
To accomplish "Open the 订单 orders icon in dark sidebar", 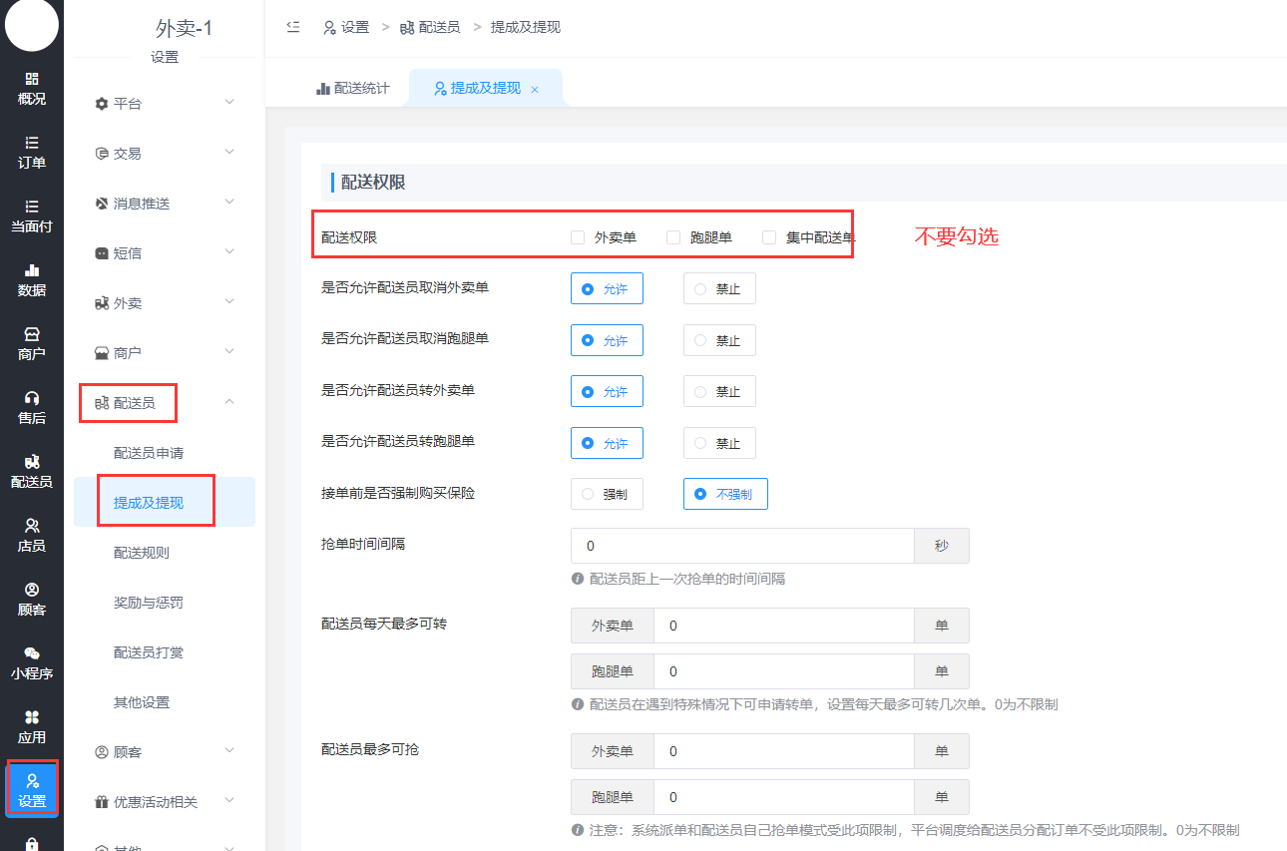I will pyautogui.click(x=32, y=143).
